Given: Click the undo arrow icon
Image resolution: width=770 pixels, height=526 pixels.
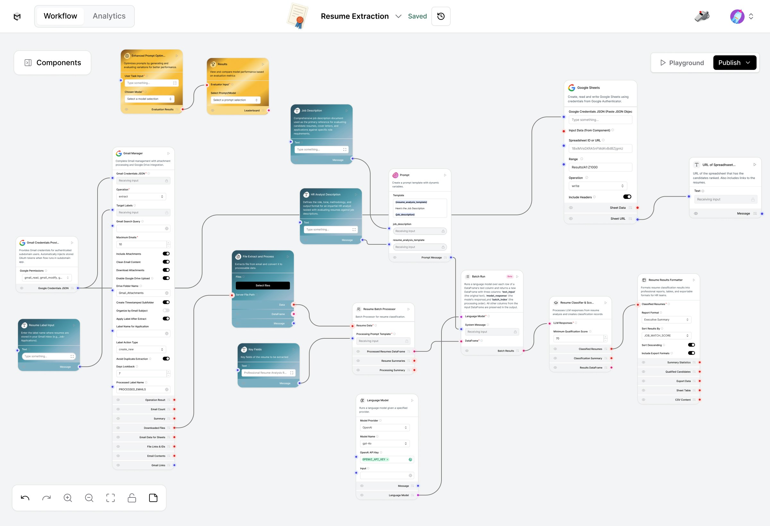Looking at the screenshot, I should pyautogui.click(x=25, y=498).
